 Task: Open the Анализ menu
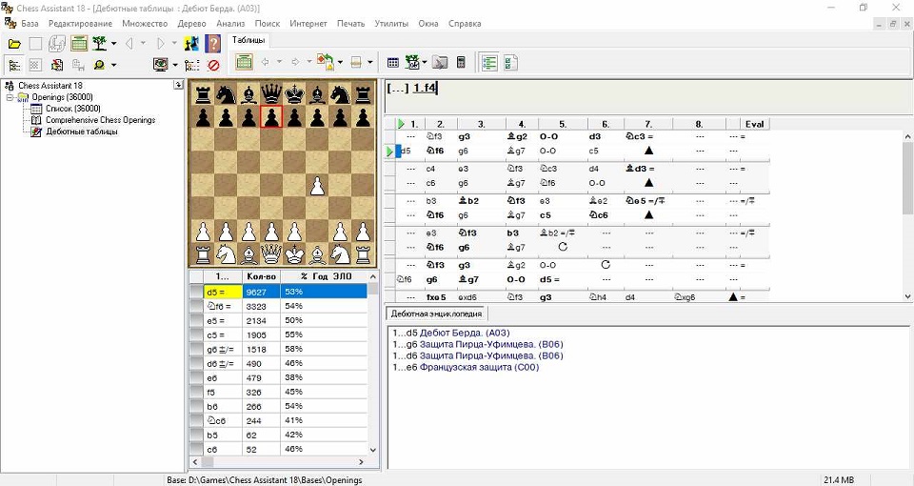[x=230, y=23]
